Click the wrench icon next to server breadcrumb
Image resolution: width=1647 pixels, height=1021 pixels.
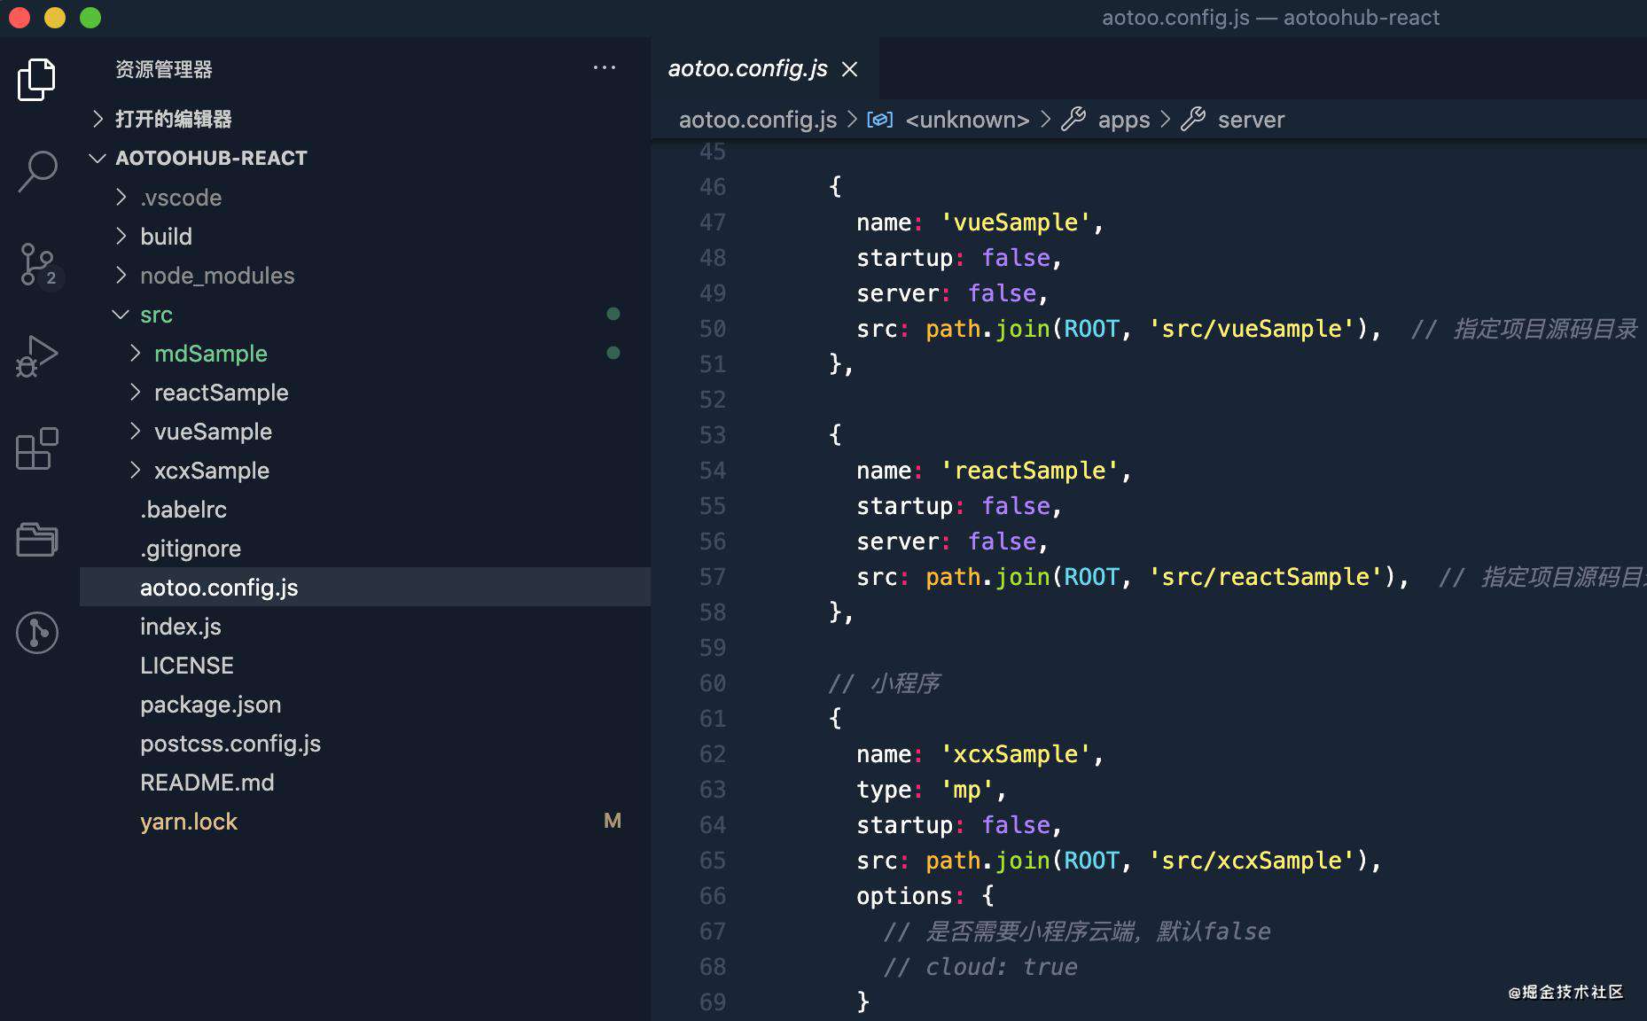tap(1193, 119)
